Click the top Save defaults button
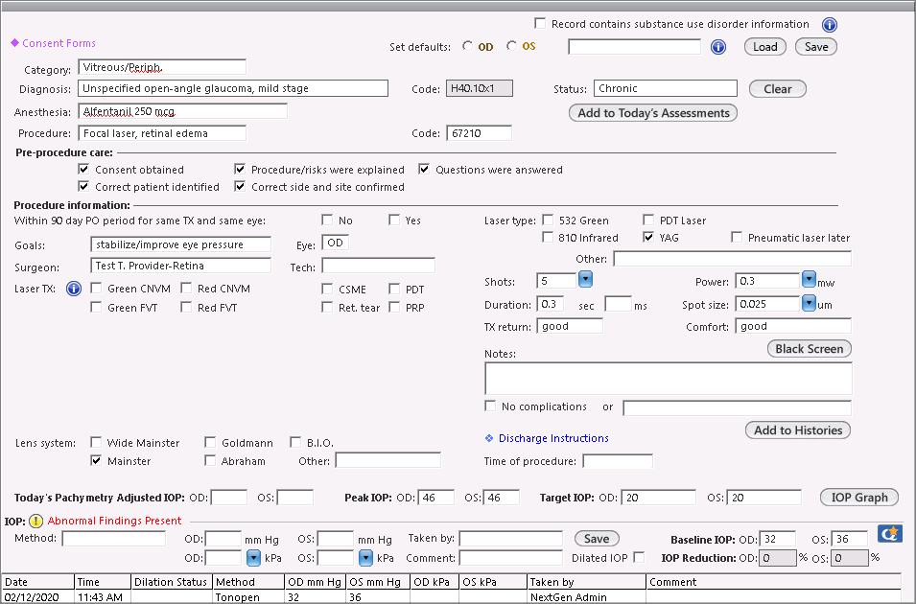 (816, 47)
